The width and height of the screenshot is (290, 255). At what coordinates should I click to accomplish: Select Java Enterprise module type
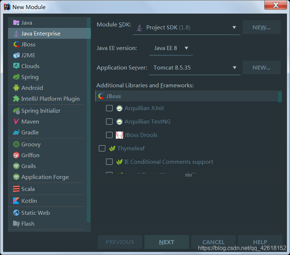(x=49, y=33)
